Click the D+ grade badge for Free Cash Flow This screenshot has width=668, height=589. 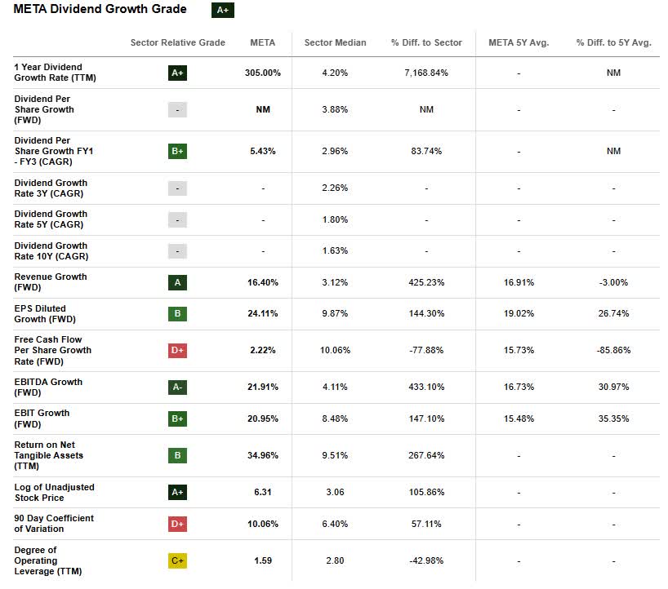pyautogui.click(x=177, y=350)
